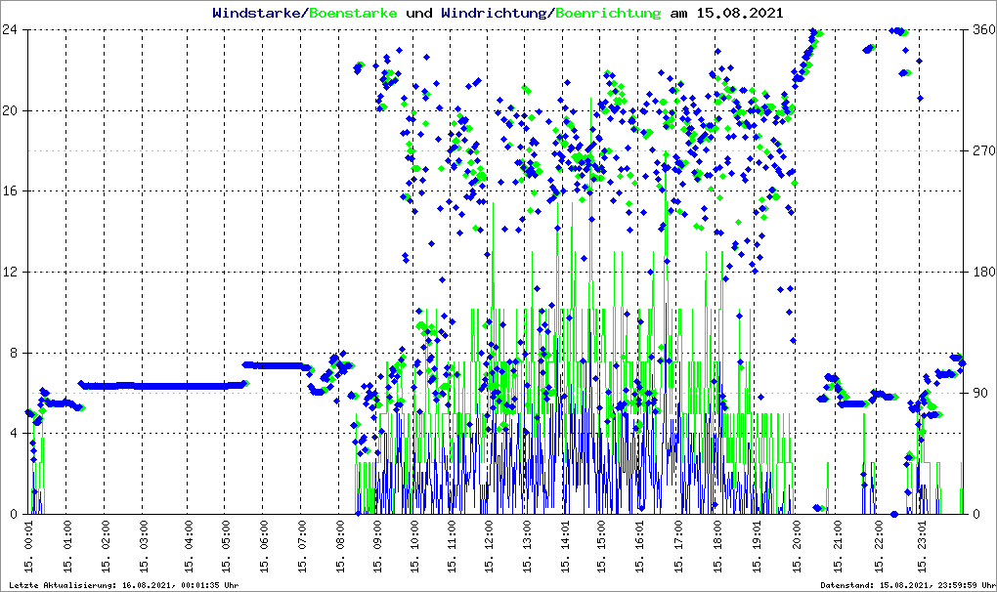
Task: Click the time label '15. 18:00'
Action: click(717, 546)
